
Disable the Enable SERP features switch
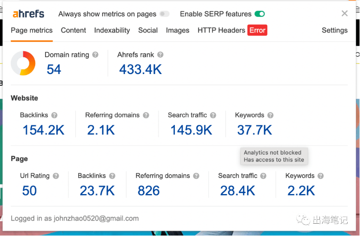point(259,14)
